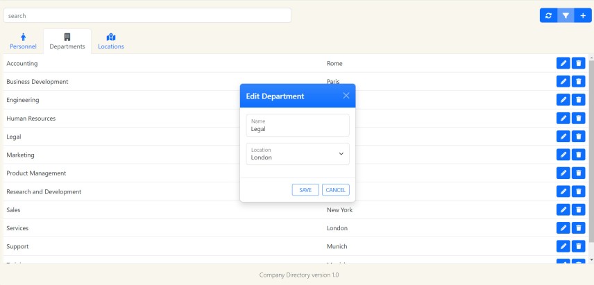Switch to the Locations tab
The height and width of the screenshot is (285, 594).
pos(110,41)
